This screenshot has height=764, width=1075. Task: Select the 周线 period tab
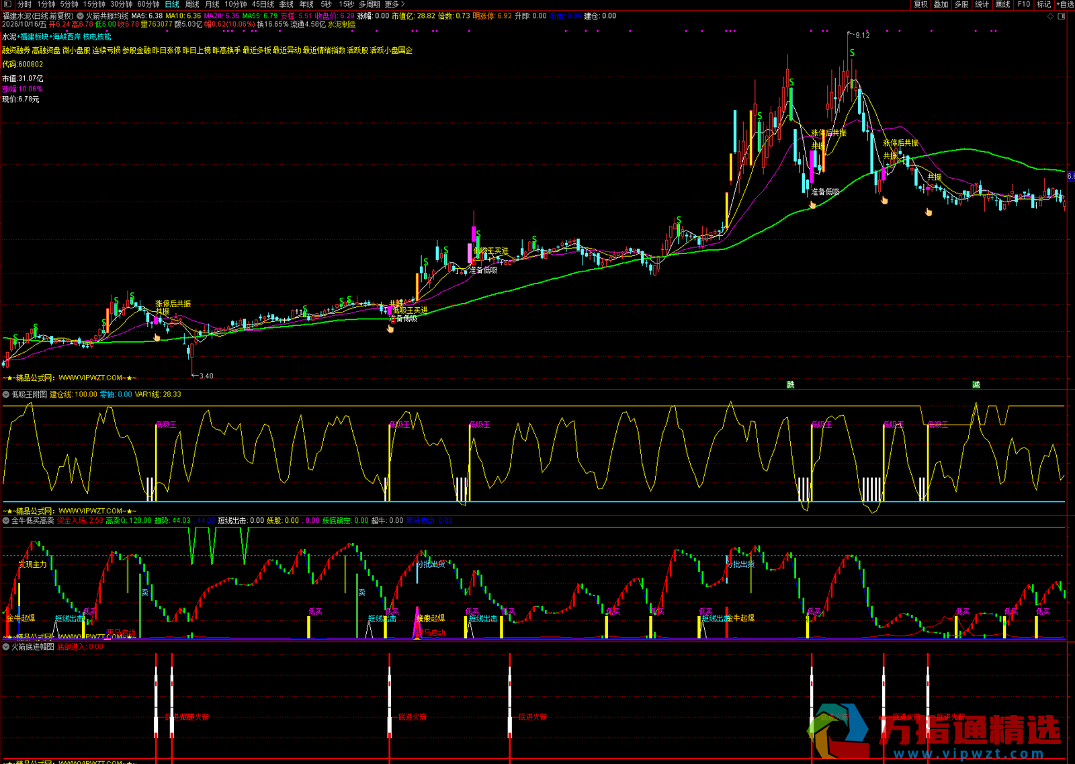pos(192,4)
